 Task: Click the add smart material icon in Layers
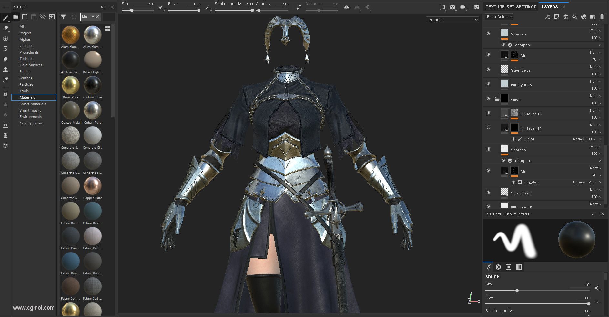tap(584, 17)
